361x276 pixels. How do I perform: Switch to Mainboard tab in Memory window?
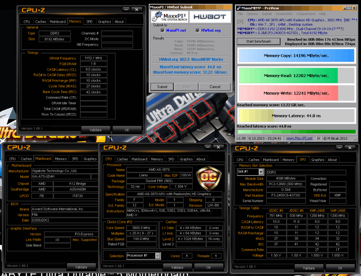(x=57, y=21)
